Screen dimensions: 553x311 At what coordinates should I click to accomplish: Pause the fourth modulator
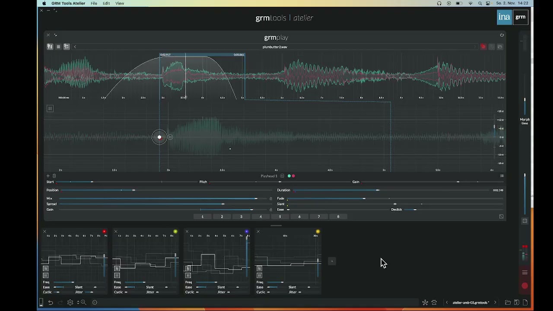tap(259, 276)
